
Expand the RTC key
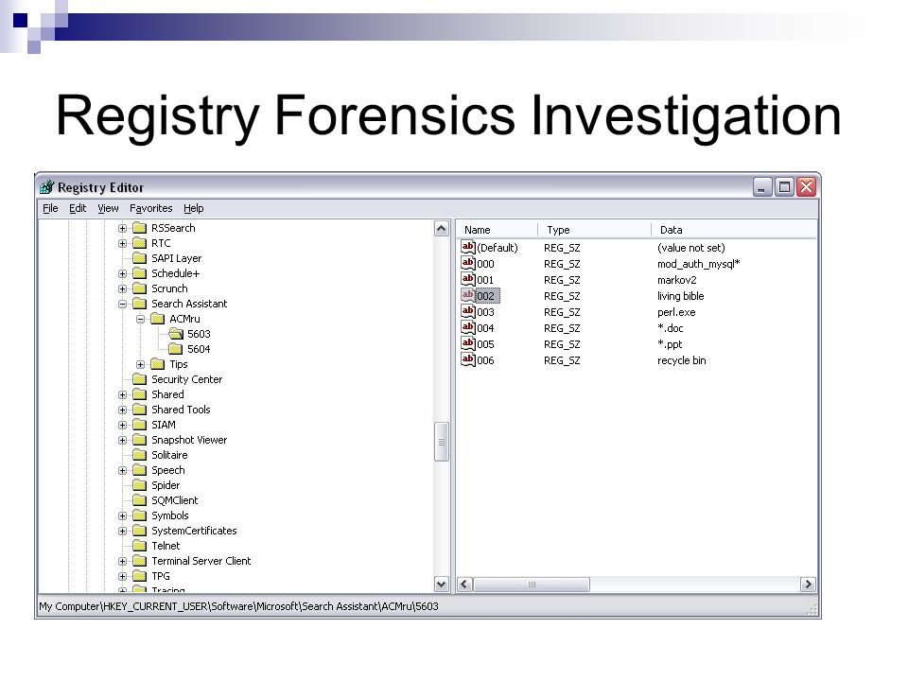coord(122,243)
